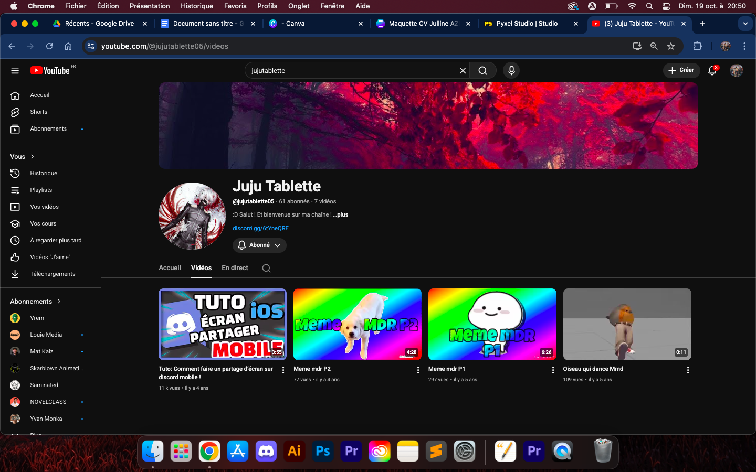The height and width of the screenshot is (472, 756).
Task: Start a voice search with the microphone icon
Action: click(511, 70)
